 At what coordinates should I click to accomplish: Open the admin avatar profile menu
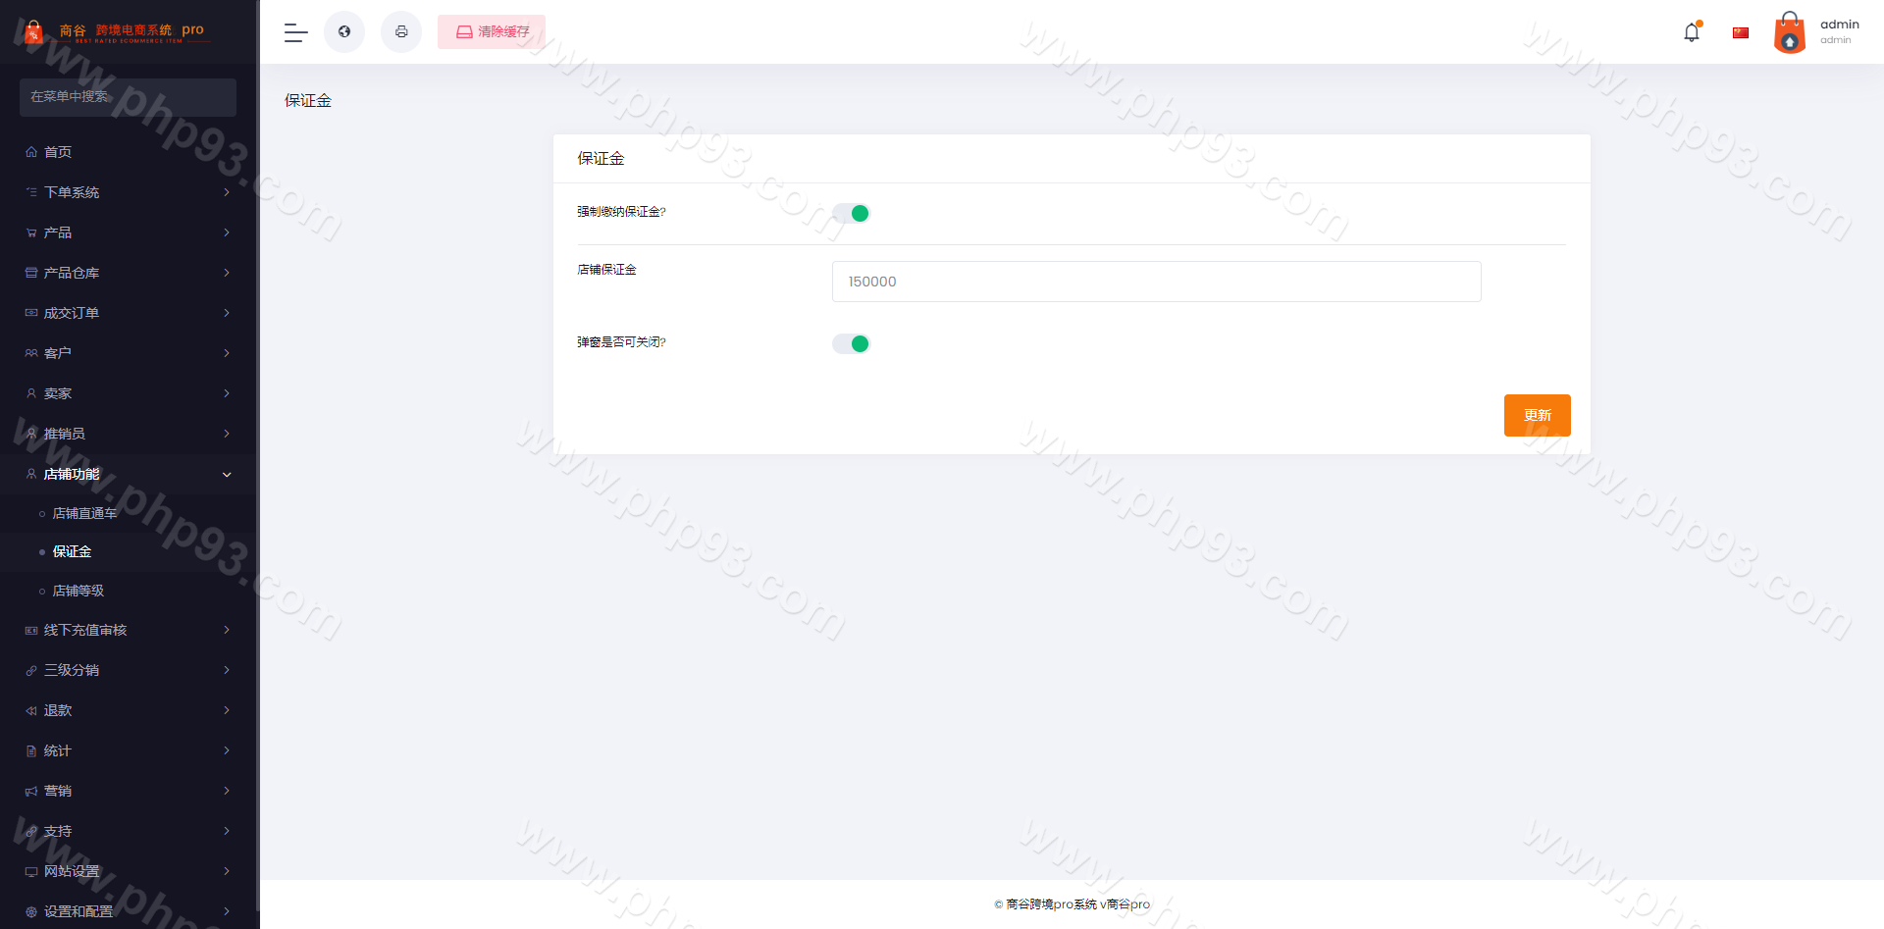pyautogui.click(x=1790, y=32)
